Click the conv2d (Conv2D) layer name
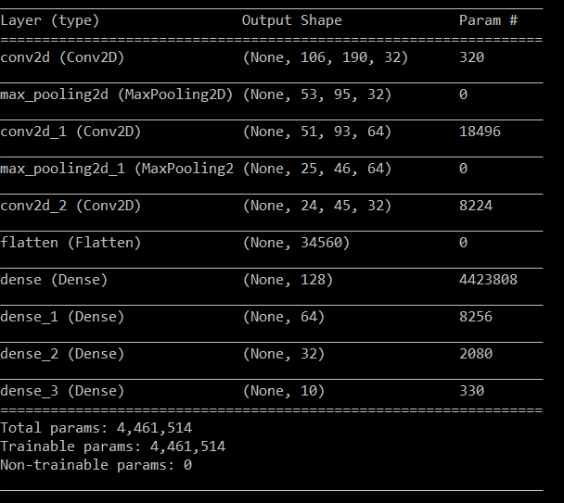This screenshot has height=503, width=564. pyautogui.click(x=62, y=57)
